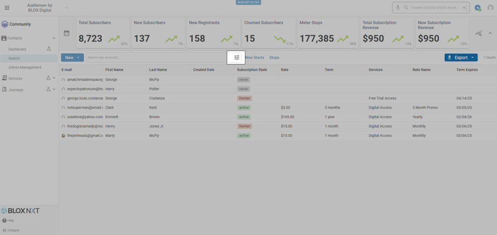The width and height of the screenshot is (497, 235).
Task: Click the 3 Month Promo rate name
Action: pos(425,108)
